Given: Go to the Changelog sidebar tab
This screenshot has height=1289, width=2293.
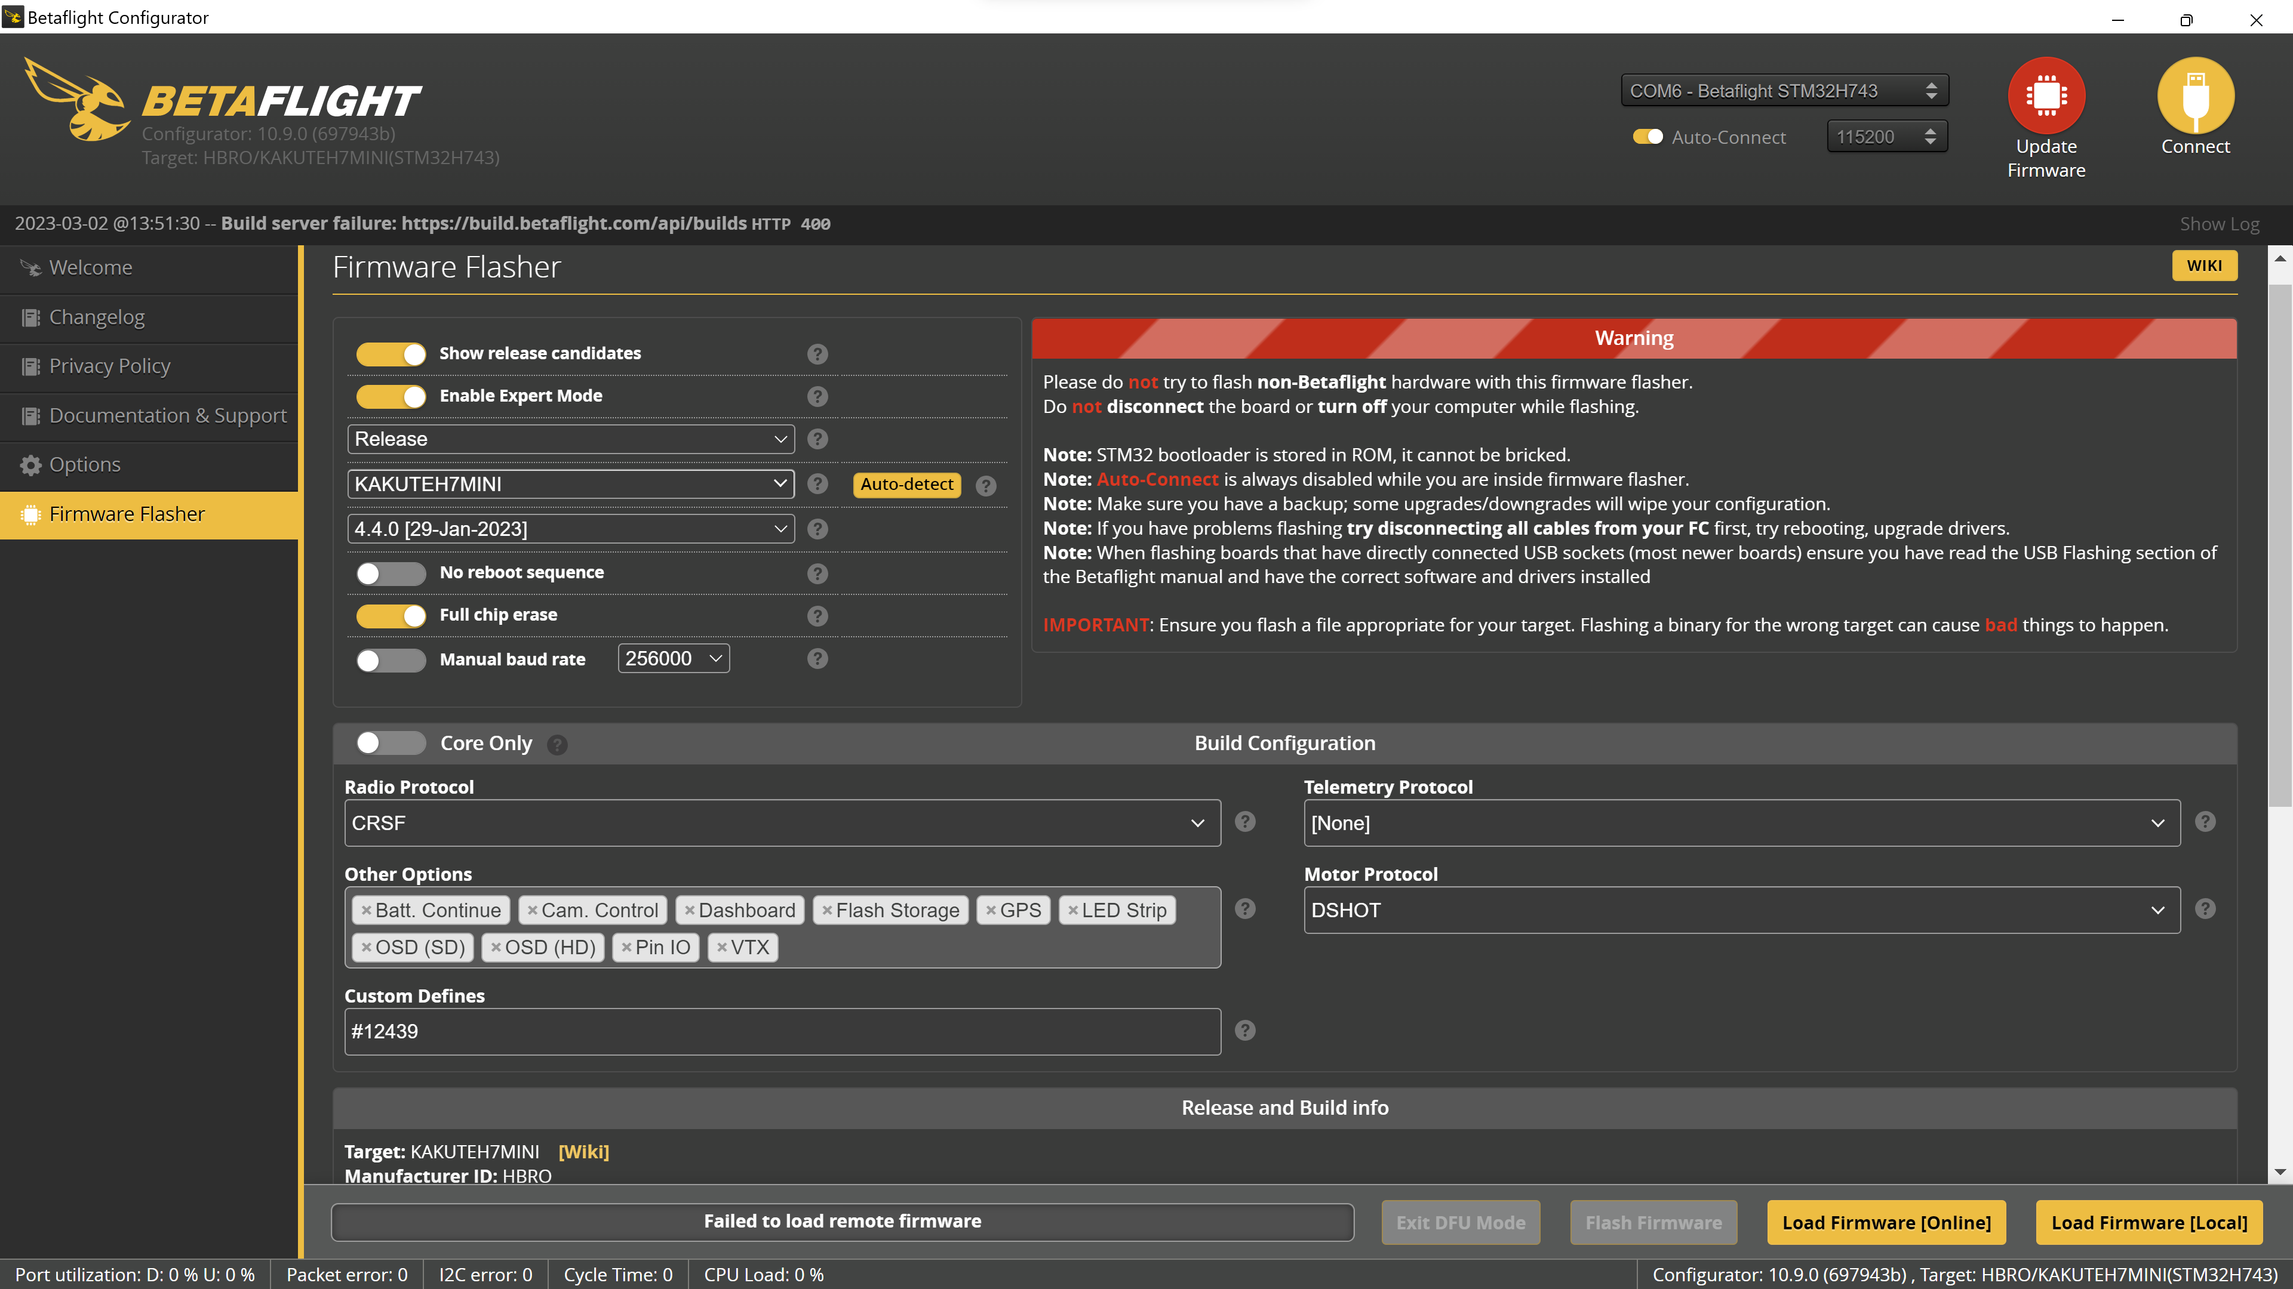Looking at the screenshot, I should pyautogui.click(x=96, y=317).
